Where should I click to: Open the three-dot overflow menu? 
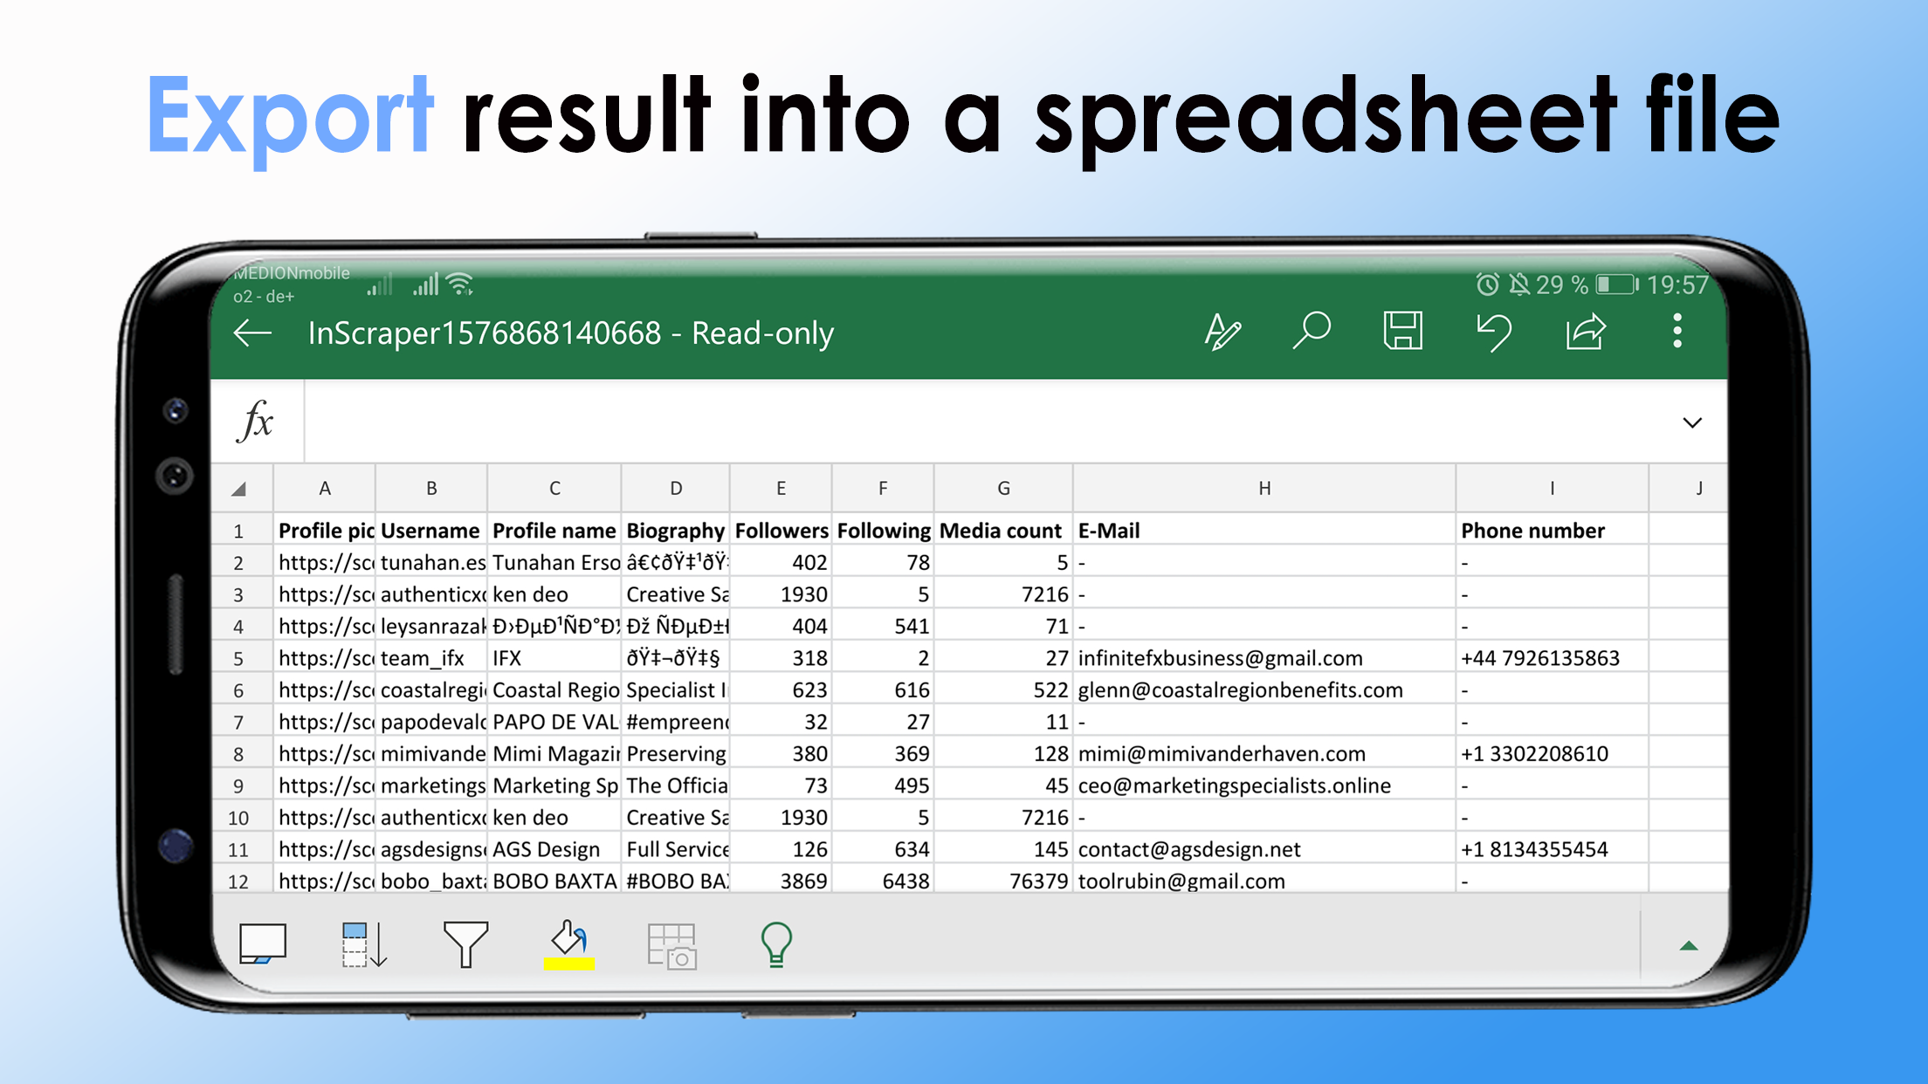pos(1677,332)
